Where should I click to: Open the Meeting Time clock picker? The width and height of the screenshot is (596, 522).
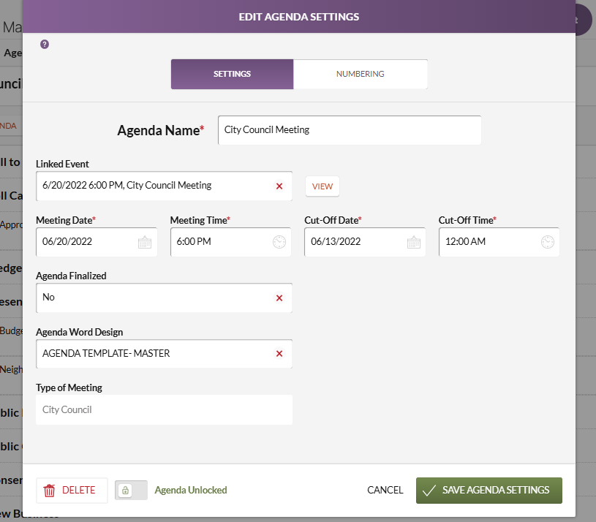[279, 242]
